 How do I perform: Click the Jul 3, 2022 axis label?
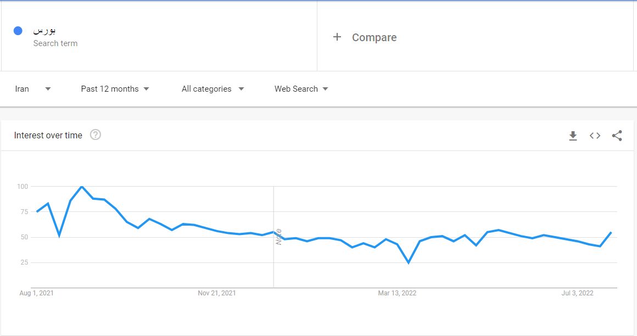[577, 293]
